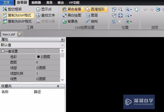Toggle the 黑色背景 black background option

(73, 9)
